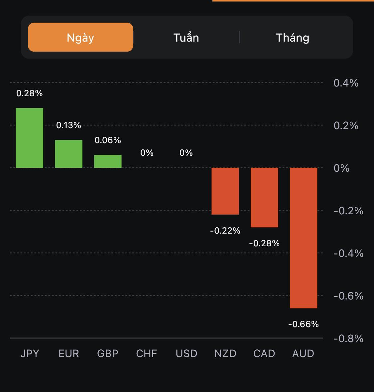Screen dimensions: 374x392
Task: Click the 0.4% y-axis label
Action: click(346, 83)
